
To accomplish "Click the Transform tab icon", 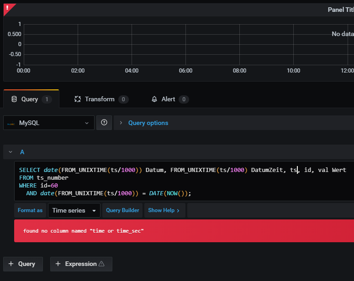I will click(77, 99).
